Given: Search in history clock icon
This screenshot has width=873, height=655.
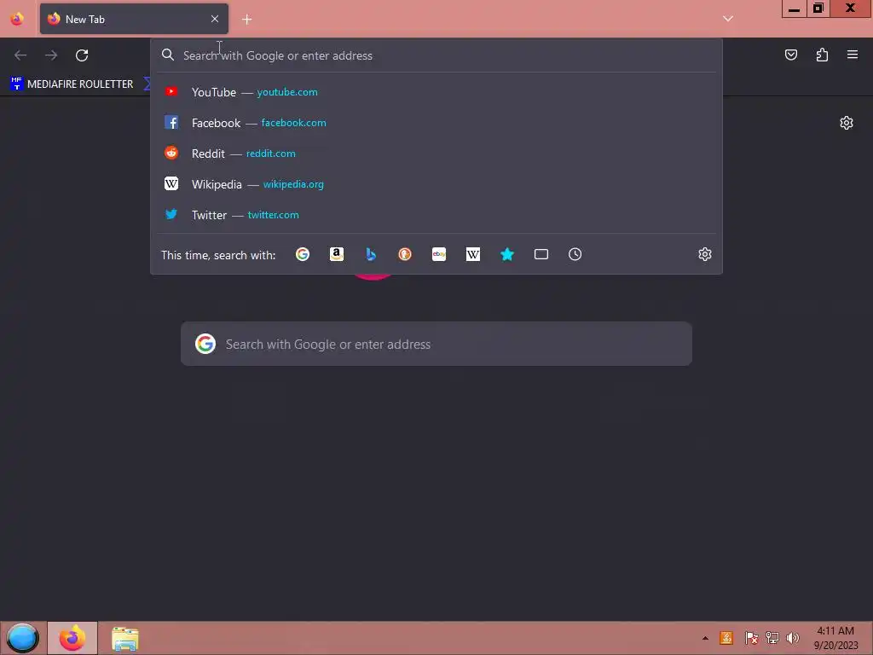Looking at the screenshot, I should (575, 254).
